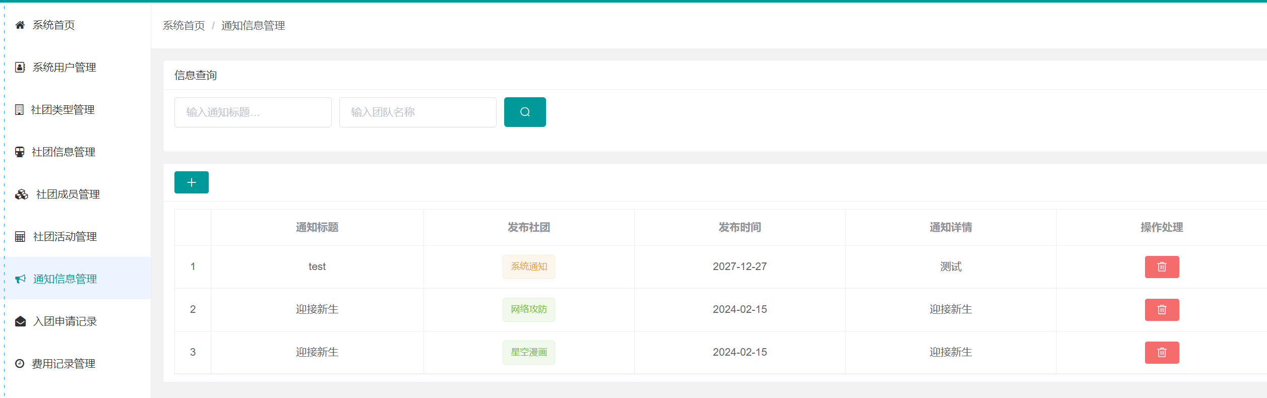Go to 社团信息管理 page

pyautogui.click(x=63, y=152)
